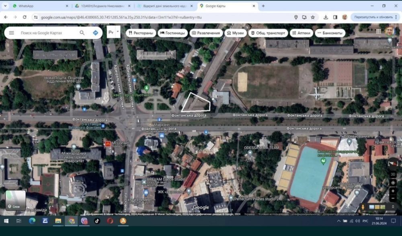Center map on my location
Screen dimensions: 402x236
pyautogui.click(x=393, y=183)
